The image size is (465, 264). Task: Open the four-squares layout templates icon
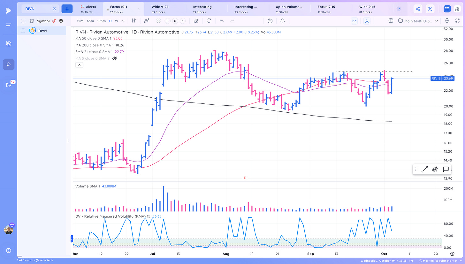[158, 21]
